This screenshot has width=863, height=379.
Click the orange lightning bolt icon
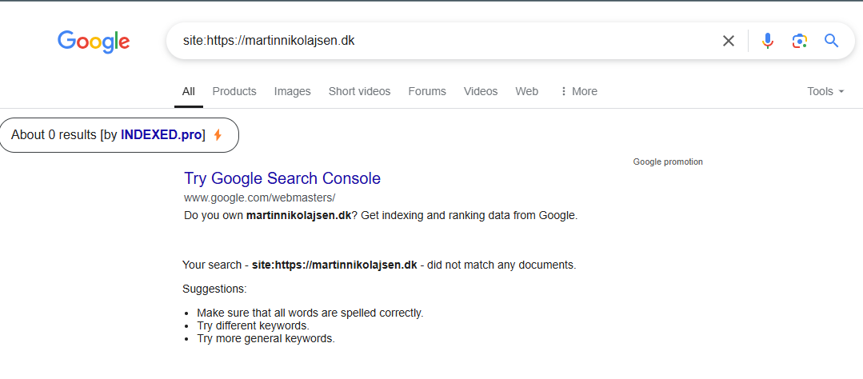218,135
